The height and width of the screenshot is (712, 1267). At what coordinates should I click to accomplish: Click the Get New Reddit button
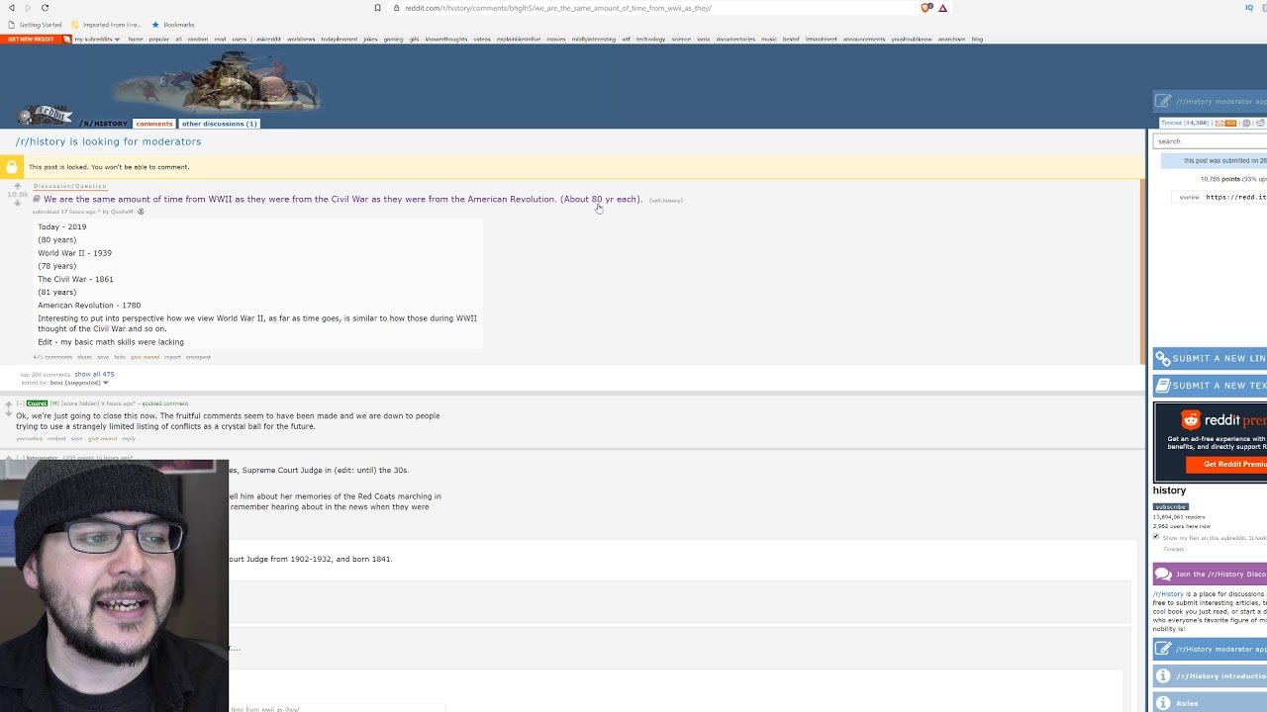click(30, 40)
